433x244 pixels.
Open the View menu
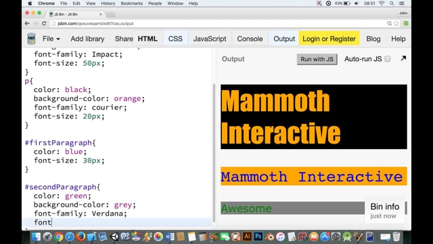tap(90, 3)
